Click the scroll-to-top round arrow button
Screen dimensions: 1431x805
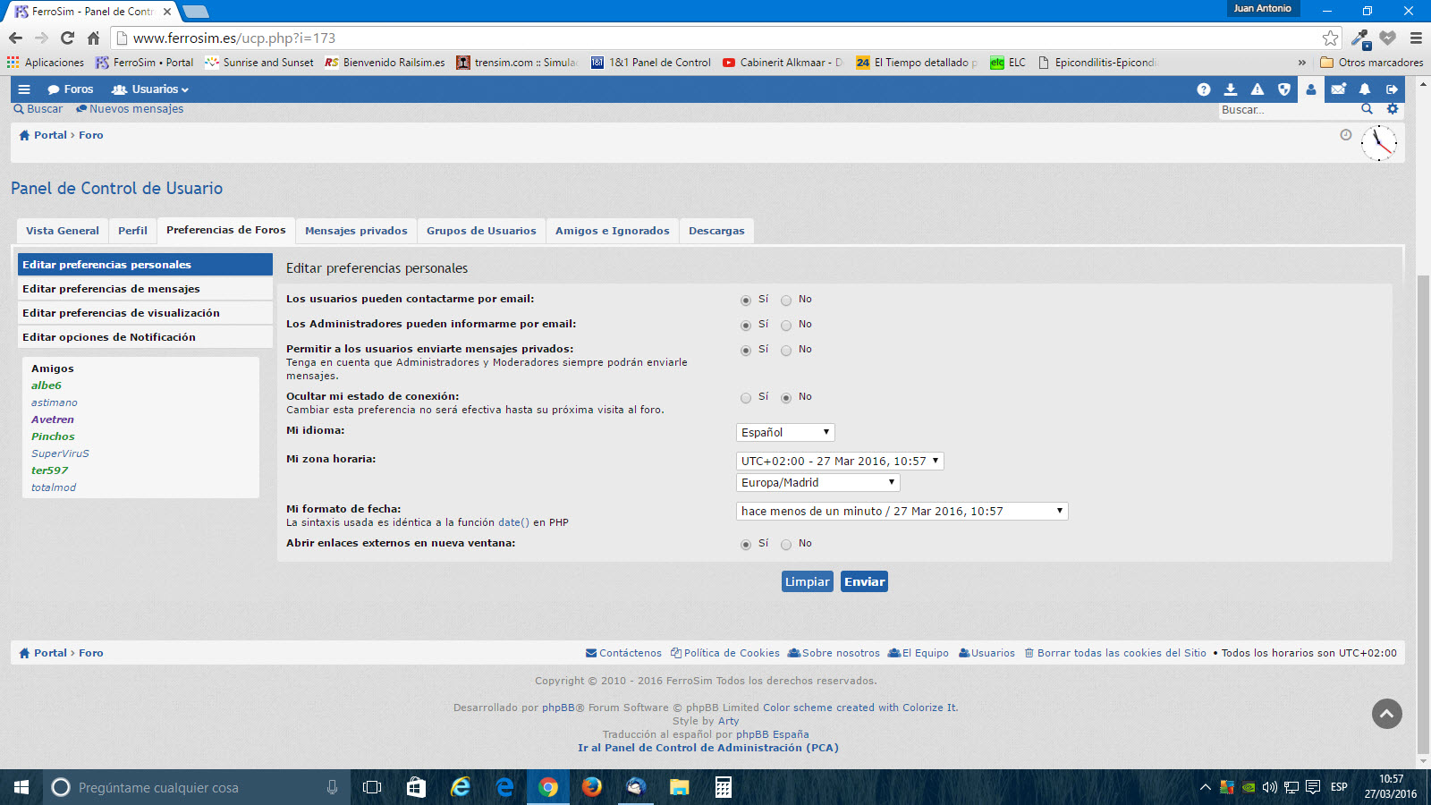[x=1387, y=714]
